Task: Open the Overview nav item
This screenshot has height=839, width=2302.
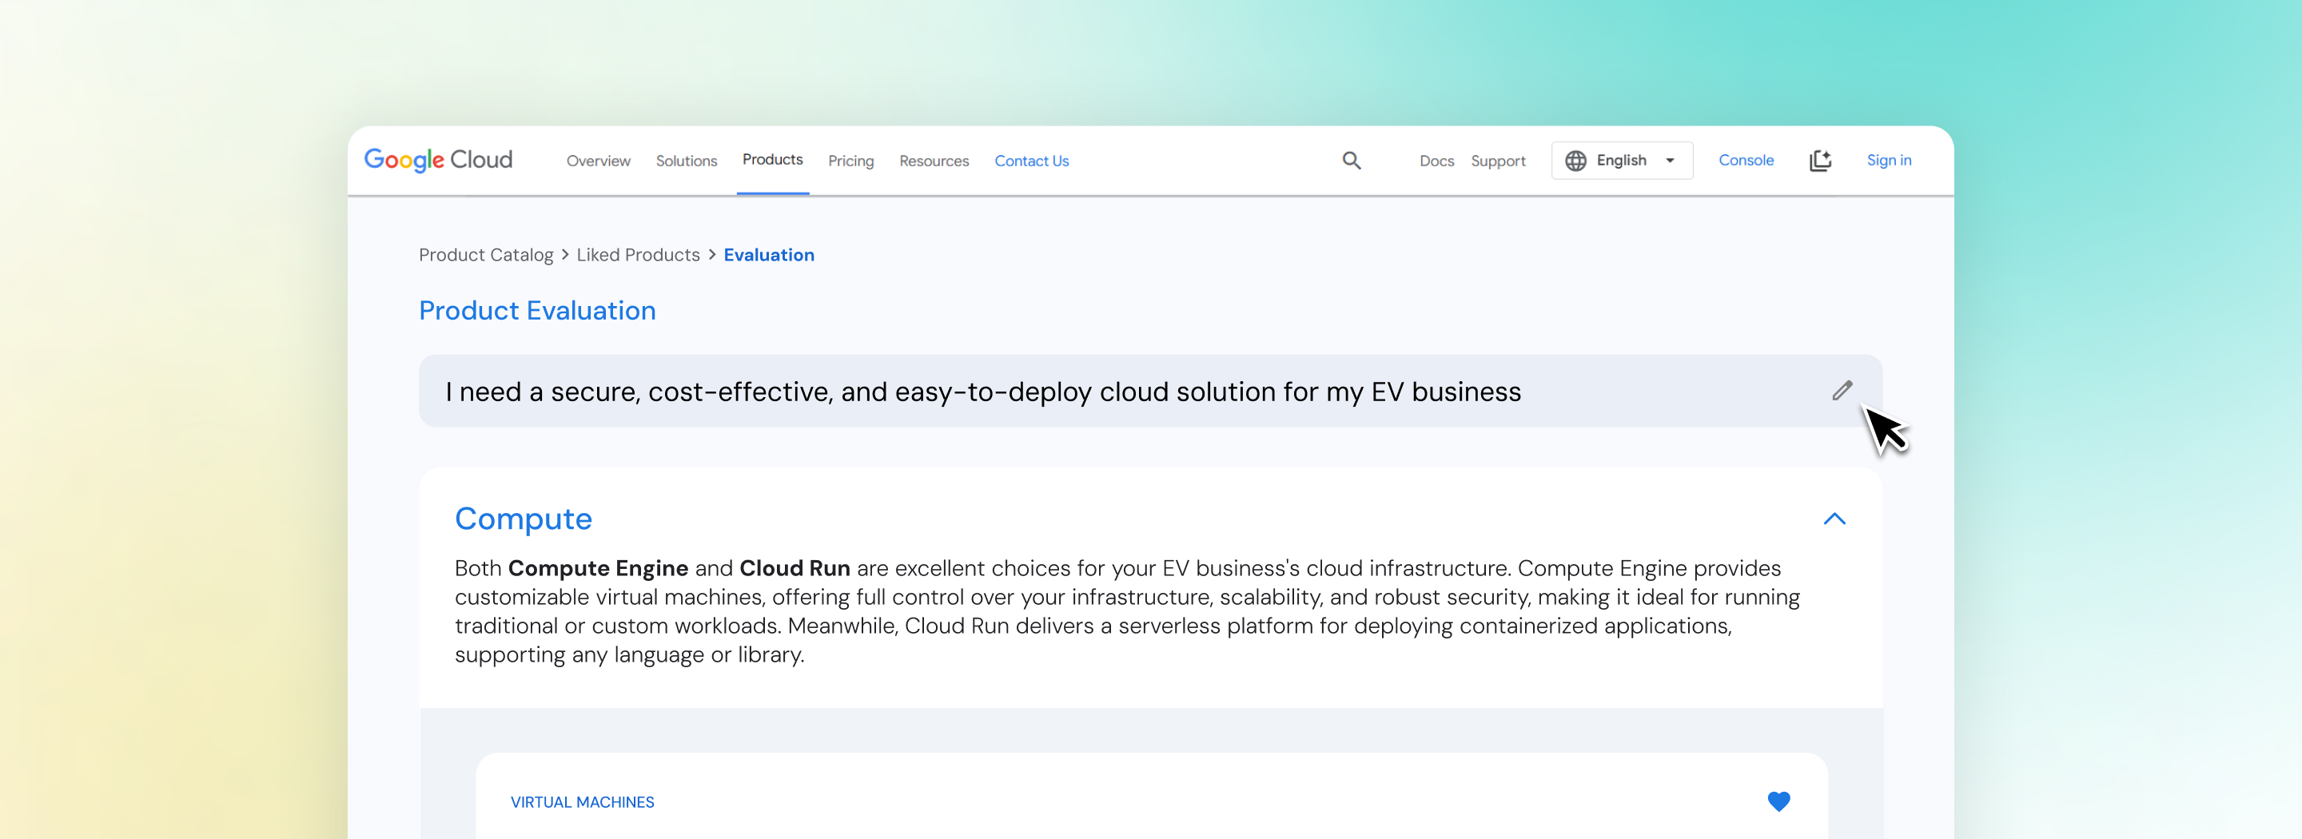Action: tap(598, 161)
